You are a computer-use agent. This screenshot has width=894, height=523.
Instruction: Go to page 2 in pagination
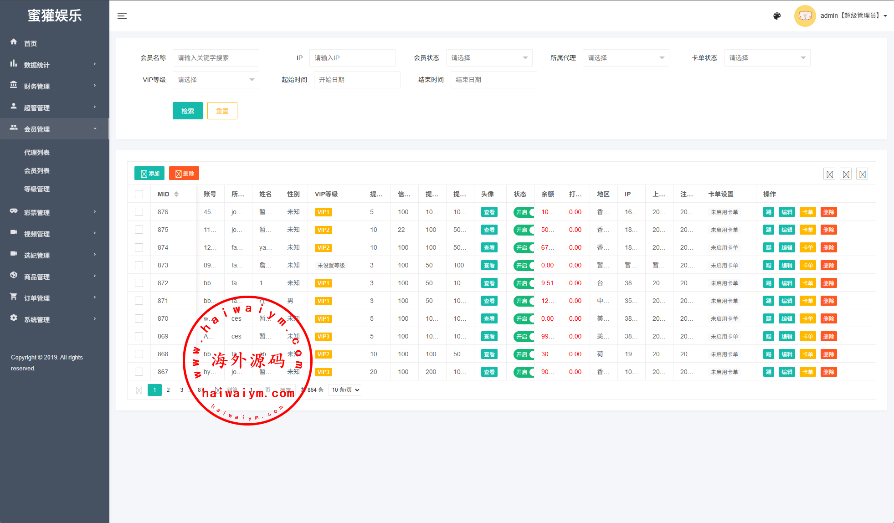[x=168, y=390]
